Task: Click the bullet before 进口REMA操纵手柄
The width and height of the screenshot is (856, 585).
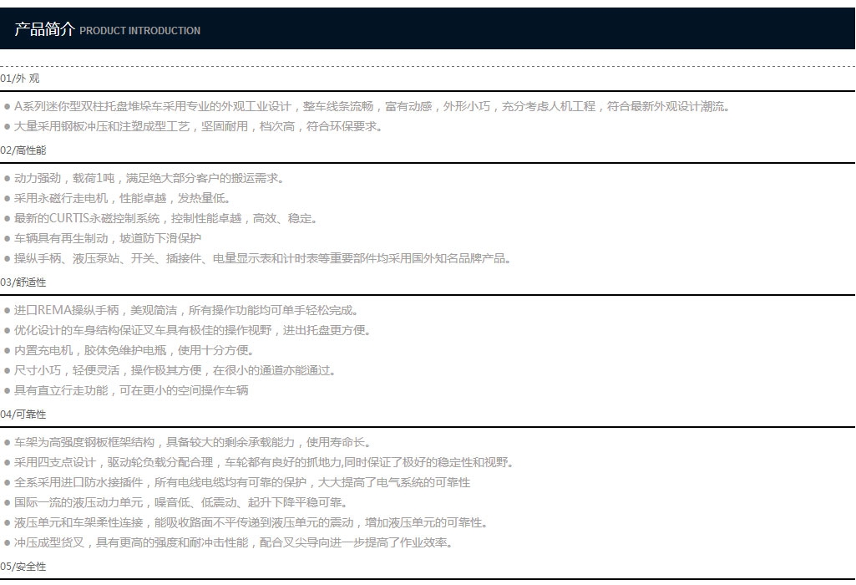Action: coord(7,311)
